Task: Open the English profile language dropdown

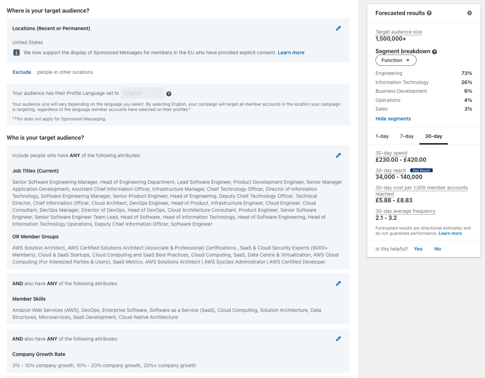Action: [x=142, y=93]
